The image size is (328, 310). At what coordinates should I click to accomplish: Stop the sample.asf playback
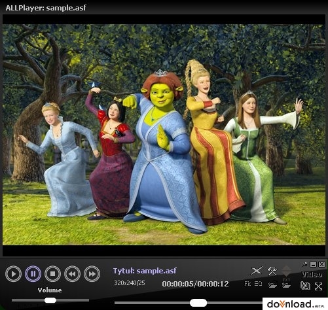point(52,274)
